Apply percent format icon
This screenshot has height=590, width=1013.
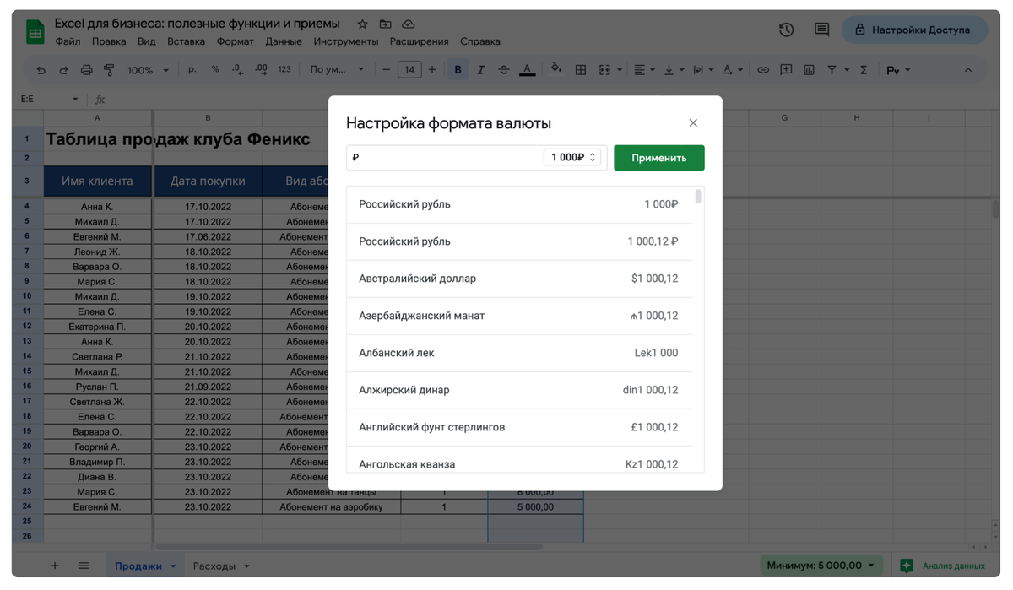click(x=215, y=69)
